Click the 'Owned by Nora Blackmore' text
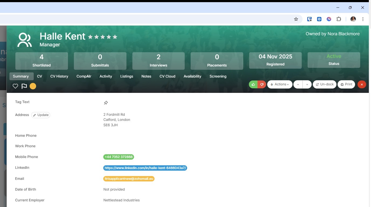Screen dimensions: 371x207 333,34
